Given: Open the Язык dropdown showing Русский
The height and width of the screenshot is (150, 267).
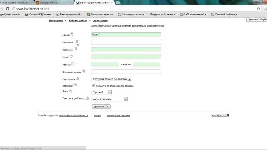Looking at the screenshot, I should 102,92.
